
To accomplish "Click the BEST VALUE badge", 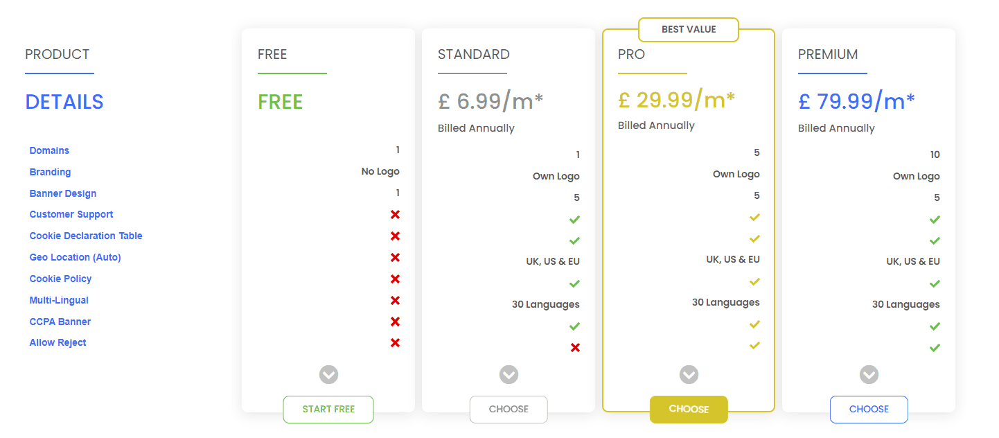I will [688, 29].
